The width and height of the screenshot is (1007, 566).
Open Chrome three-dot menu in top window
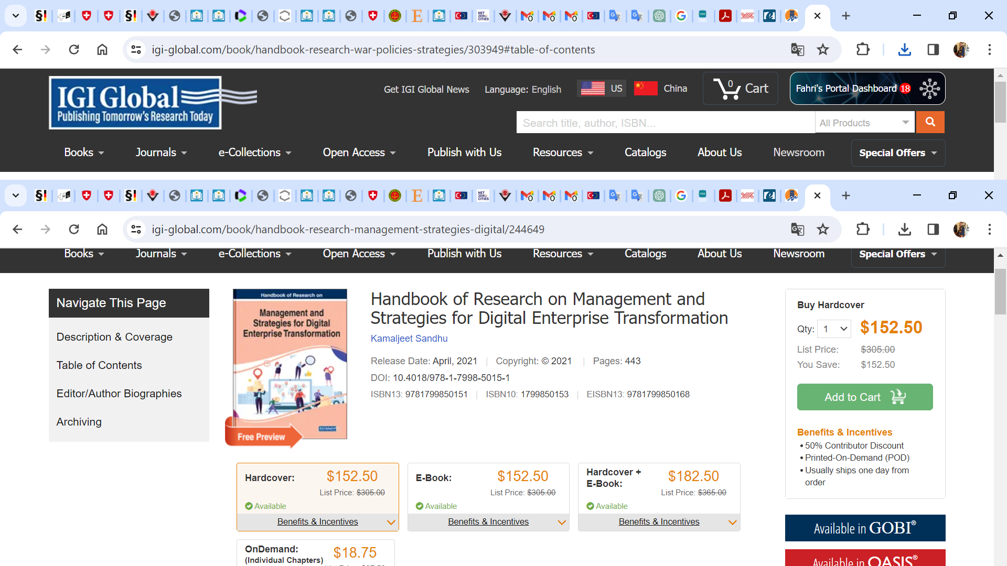click(990, 50)
